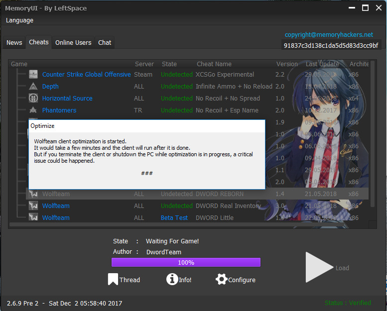387x311 pixels.
Task: Sort by the Last Update column header
Action: pos(322,64)
